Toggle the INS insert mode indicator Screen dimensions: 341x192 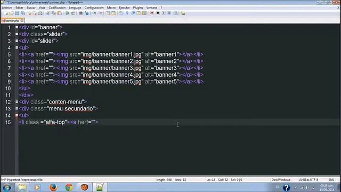(331, 180)
